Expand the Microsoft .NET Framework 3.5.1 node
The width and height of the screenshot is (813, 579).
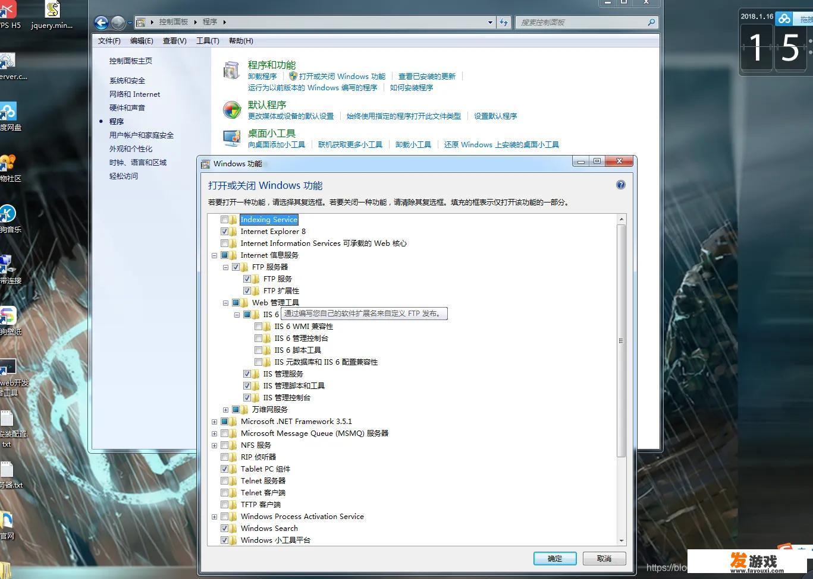click(x=214, y=422)
